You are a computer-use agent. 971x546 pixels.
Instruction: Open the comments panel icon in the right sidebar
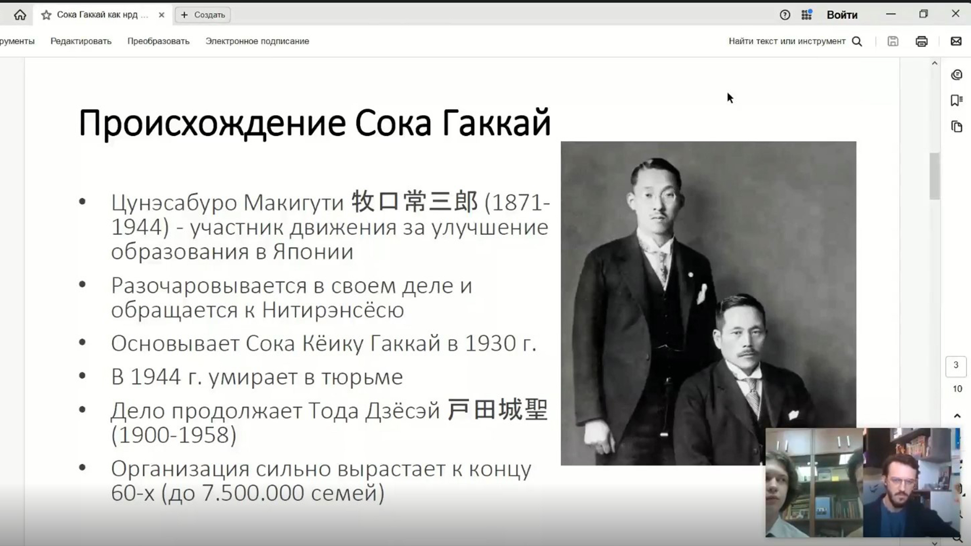pos(956,75)
